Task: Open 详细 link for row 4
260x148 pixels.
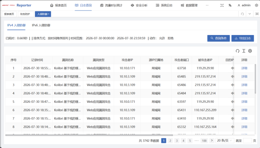Action: pyautogui.click(x=244, y=93)
